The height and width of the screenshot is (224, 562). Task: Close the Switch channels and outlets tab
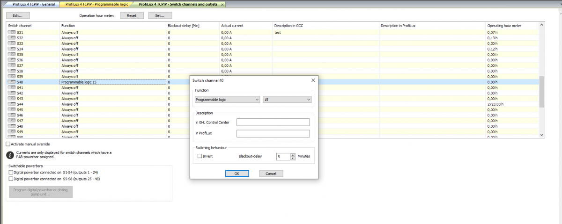pyautogui.click(x=222, y=4)
